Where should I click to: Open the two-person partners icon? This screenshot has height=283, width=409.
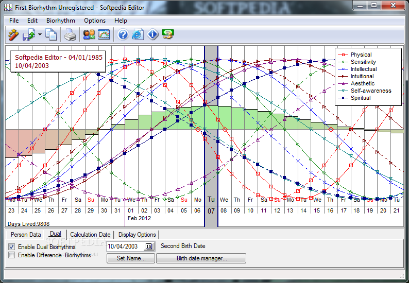(x=89, y=34)
